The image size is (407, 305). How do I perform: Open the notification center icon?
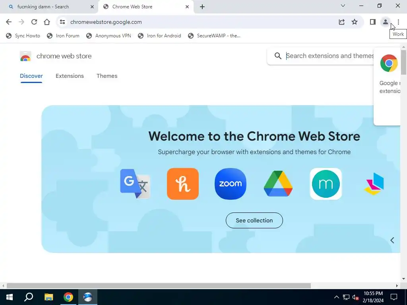[394, 297]
